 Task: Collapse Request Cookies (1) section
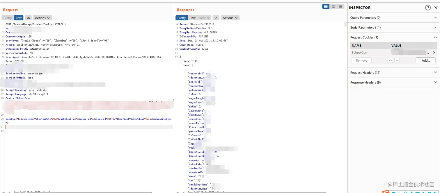tap(394, 37)
